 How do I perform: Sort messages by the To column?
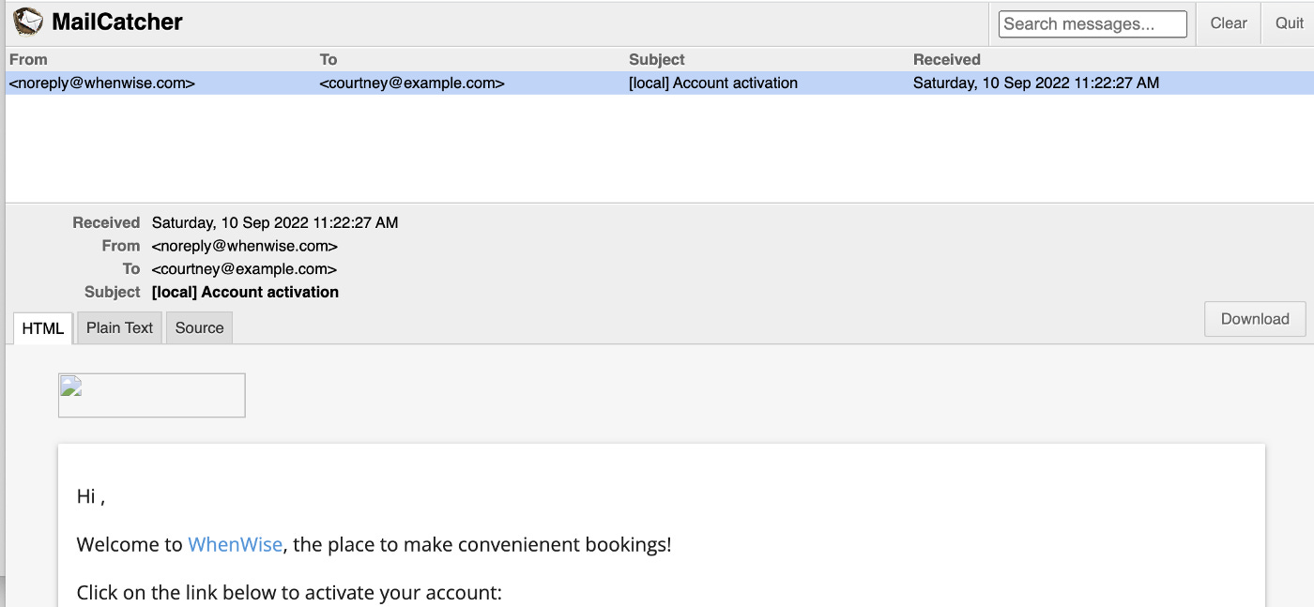328,59
